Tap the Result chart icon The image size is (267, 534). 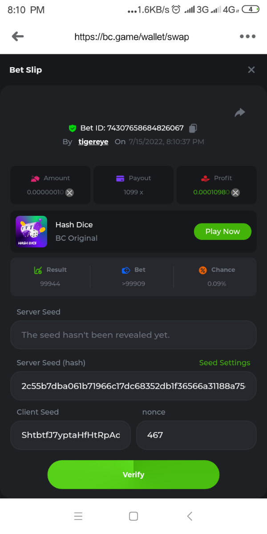coord(38,270)
